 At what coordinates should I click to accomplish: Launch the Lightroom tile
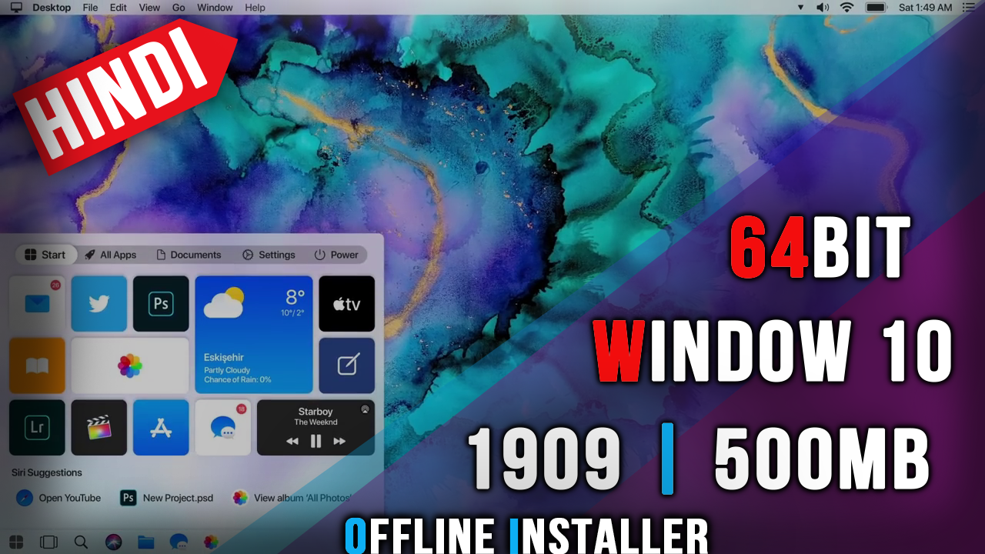click(x=37, y=427)
